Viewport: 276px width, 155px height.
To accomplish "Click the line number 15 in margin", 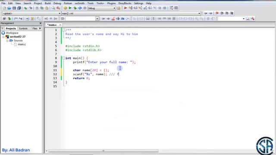I will tap(55, 86).
